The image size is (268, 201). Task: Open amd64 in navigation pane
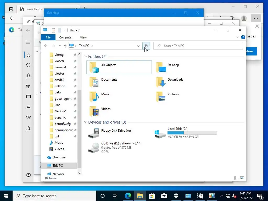coord(59,80)
